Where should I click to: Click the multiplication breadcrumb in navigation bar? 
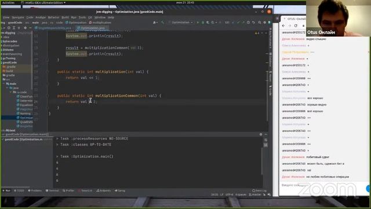100,23
